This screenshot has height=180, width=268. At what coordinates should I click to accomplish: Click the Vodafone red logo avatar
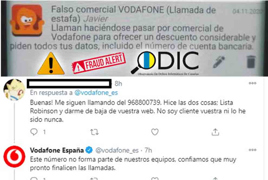[x=15, y=156]
